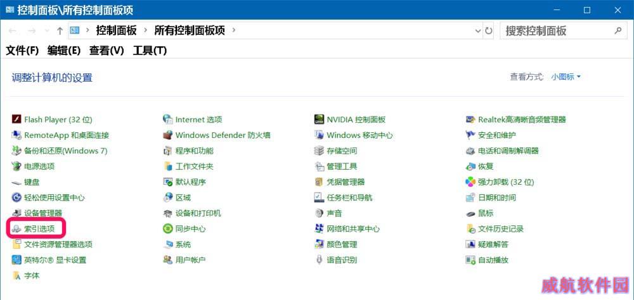Open Windows Defender 防火墙 icon
Screen dimensions: 634x300
(x=168, y=135)
